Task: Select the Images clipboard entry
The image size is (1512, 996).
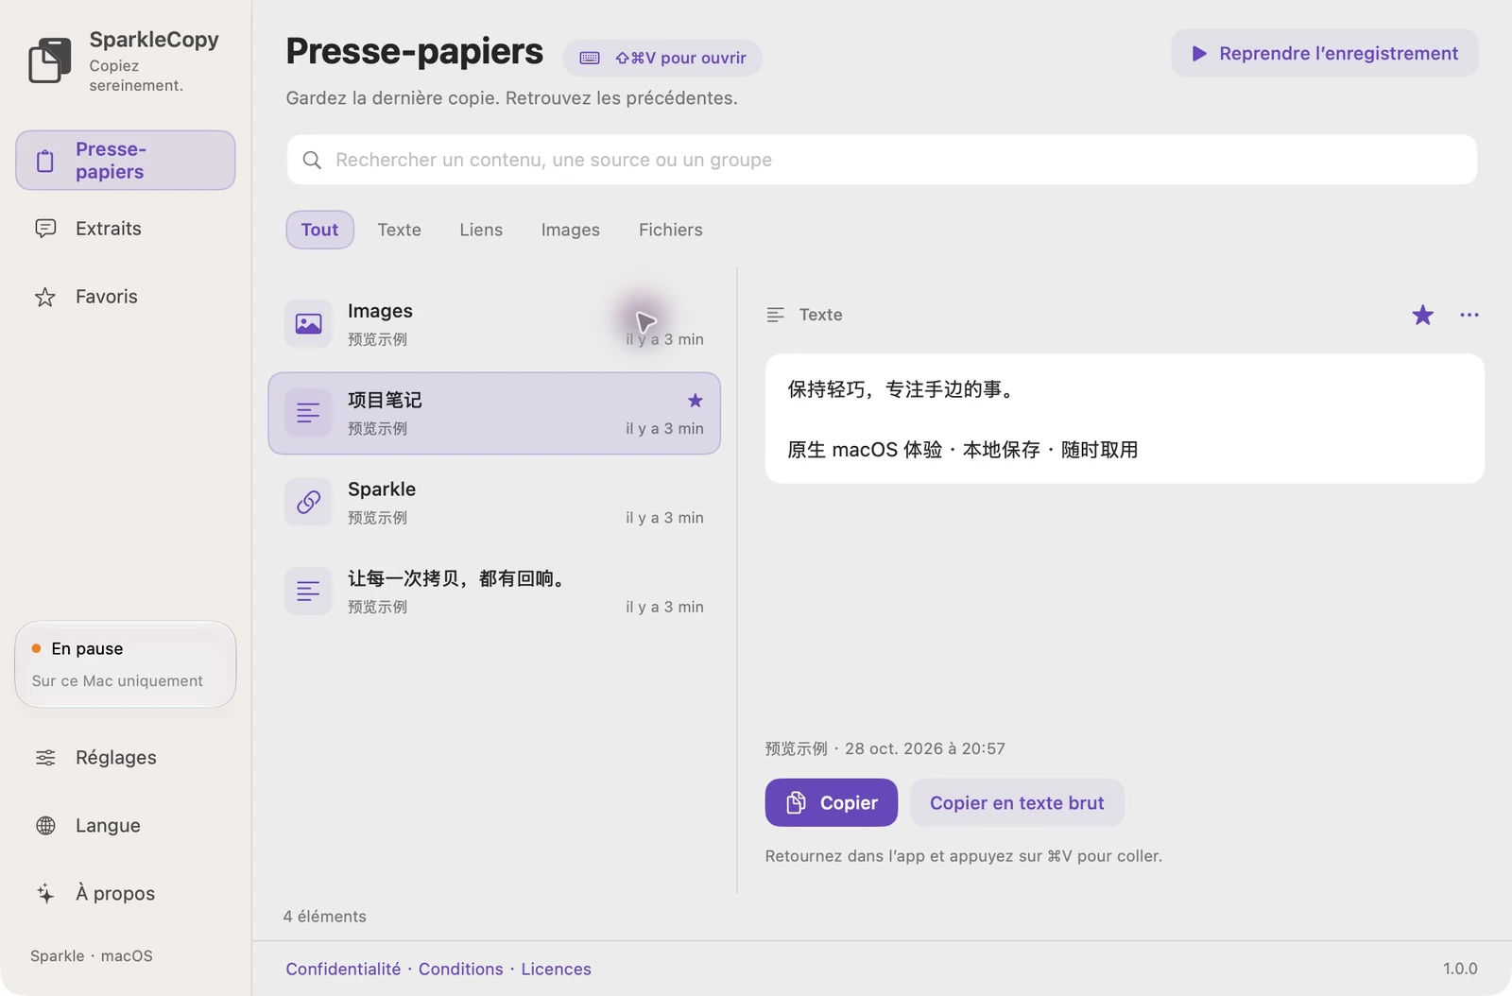Action: coord(494,324)
